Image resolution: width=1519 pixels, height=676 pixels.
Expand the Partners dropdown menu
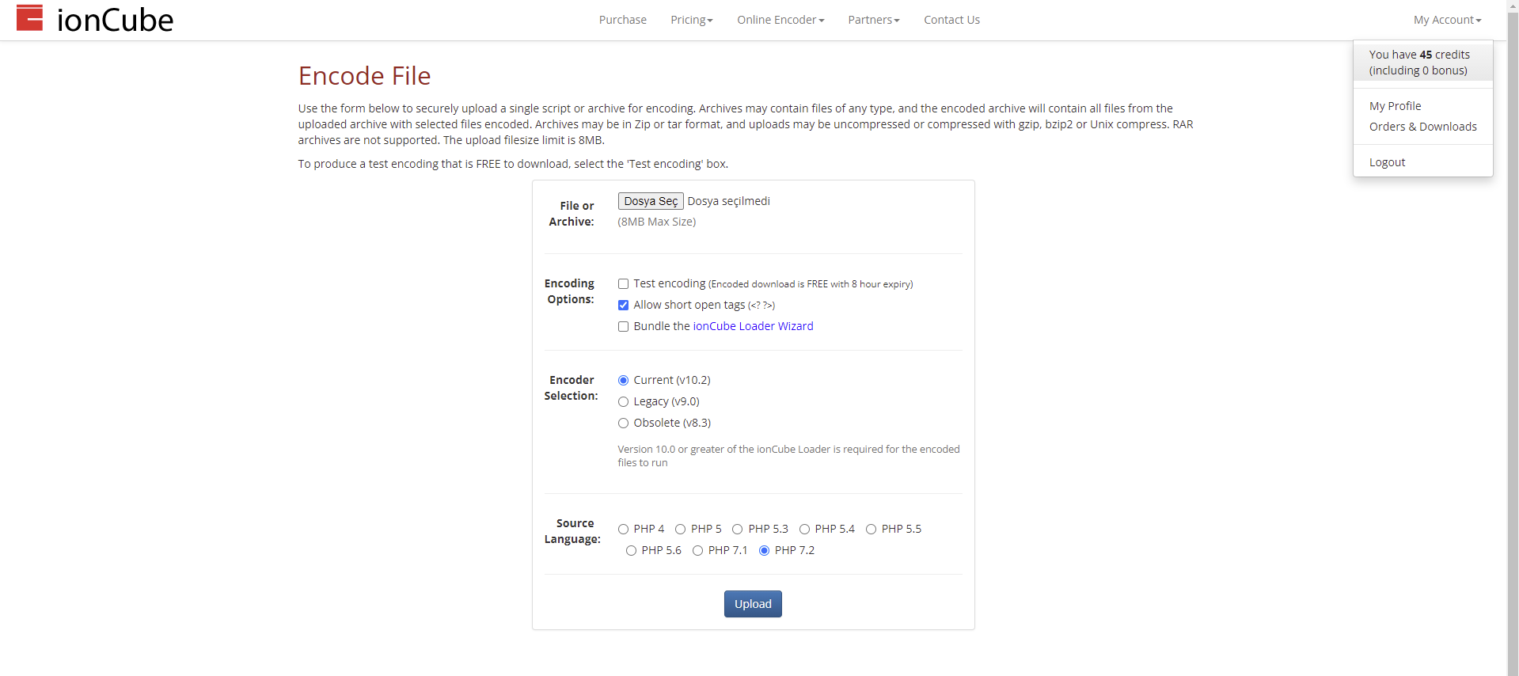click(874, 20)
